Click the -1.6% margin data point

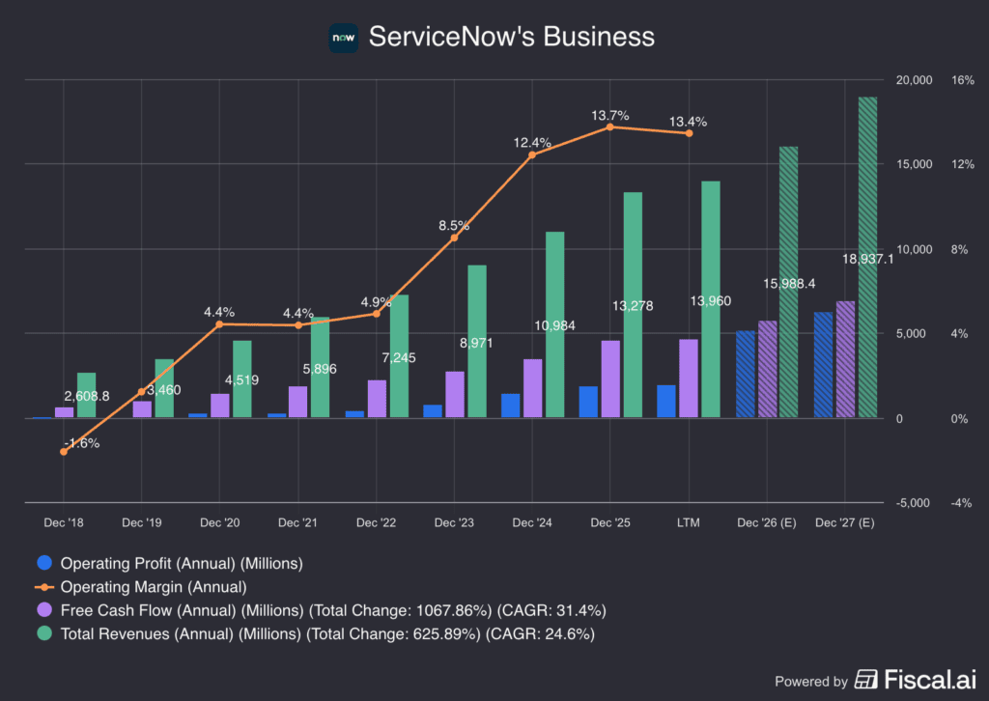(65, 450)
